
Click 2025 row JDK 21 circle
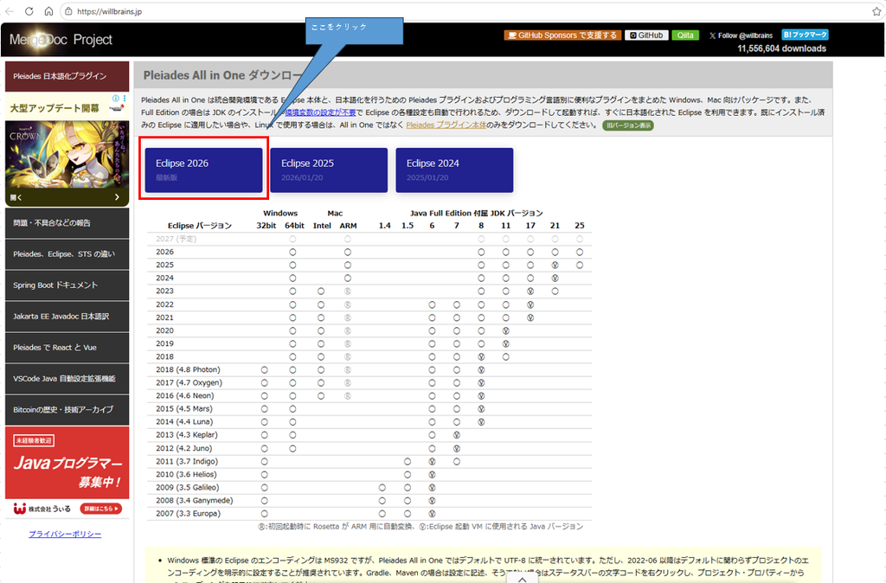tap(555, 265)
